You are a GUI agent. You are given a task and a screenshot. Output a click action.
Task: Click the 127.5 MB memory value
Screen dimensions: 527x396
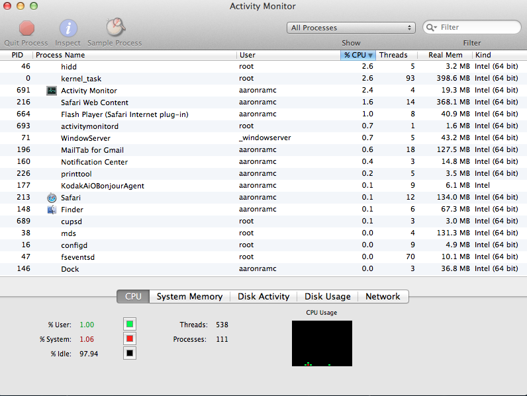pyautogui.click(x=453, y=149)
